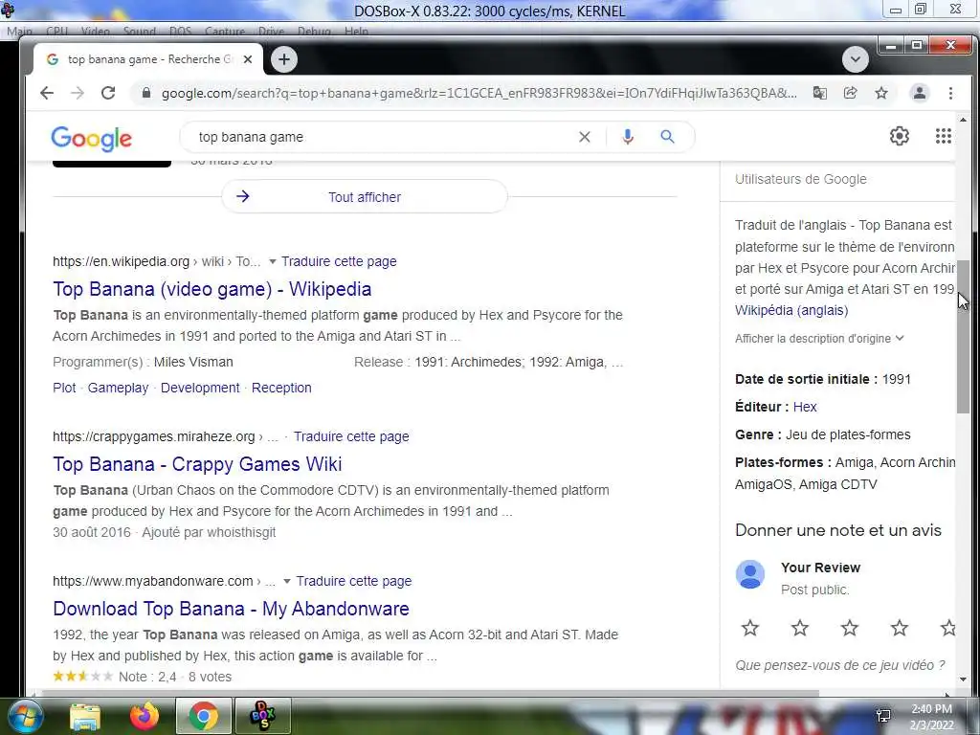Go back using Chrome's back arrow
The width and height of the screenshot is (980, 735).
pyautogui.click(x=47, y=93)
